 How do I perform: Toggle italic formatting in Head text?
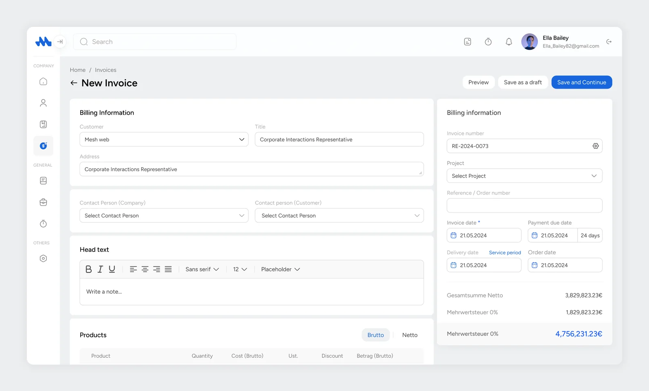[100, 269]
